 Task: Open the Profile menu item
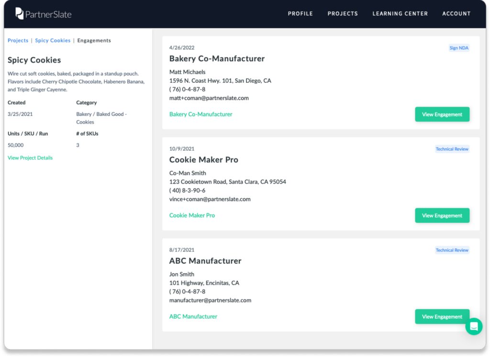tap(300, 13)
